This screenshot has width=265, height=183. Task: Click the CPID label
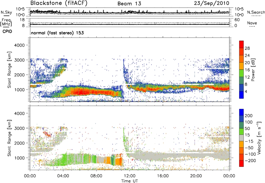click(7, 31)
